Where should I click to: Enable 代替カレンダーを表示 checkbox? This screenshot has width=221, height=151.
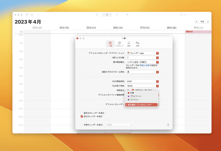tap(82, 125)
